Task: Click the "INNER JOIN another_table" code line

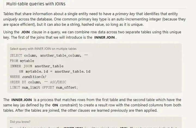Action: [37, 66]
